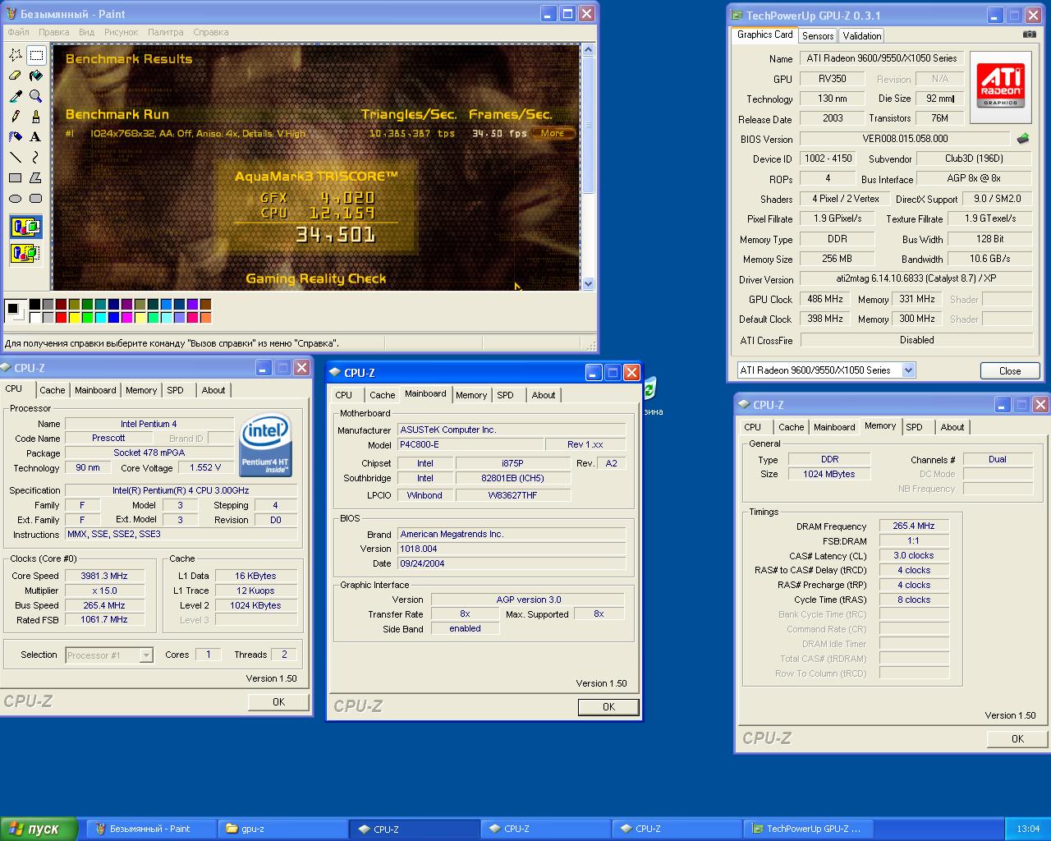Click the Paint scrollbar up arrow

[x=588, y=50]
